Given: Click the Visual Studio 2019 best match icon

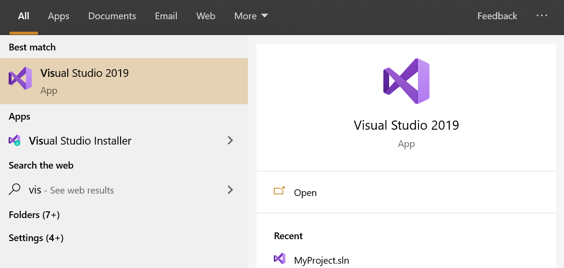Looking at the screenshot, I should 20,79.
